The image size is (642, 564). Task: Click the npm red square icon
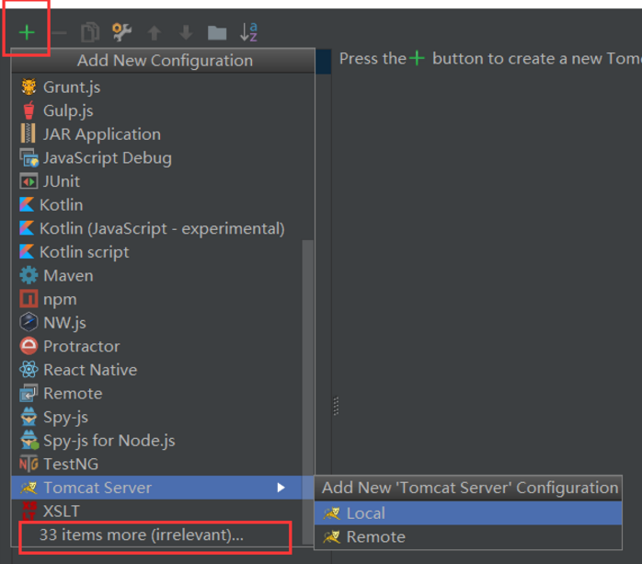29,299
